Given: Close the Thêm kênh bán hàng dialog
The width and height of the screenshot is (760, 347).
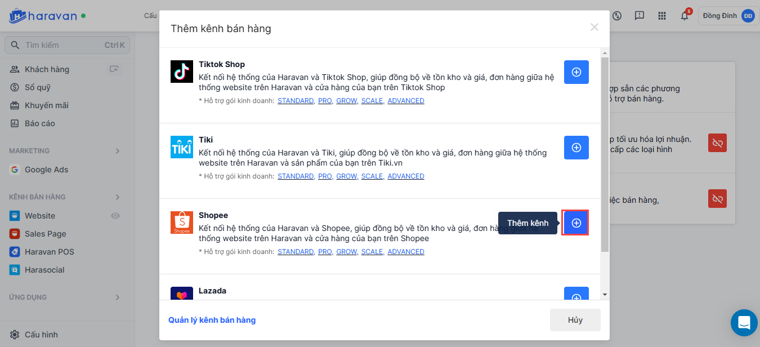Looking at the screenshot, I should point(594,27).
